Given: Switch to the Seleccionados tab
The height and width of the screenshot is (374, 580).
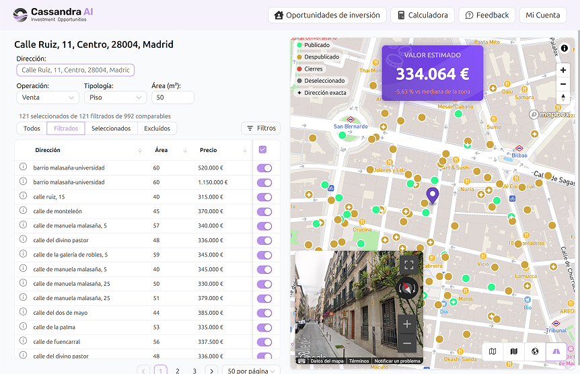Looking at the screenshot, I should [x=111, y=128].
